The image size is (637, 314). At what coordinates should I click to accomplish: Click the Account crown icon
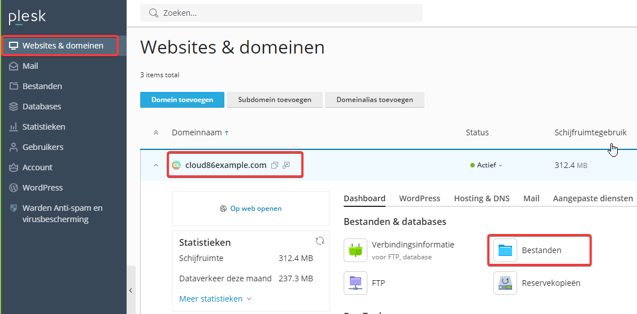(14, 167)
